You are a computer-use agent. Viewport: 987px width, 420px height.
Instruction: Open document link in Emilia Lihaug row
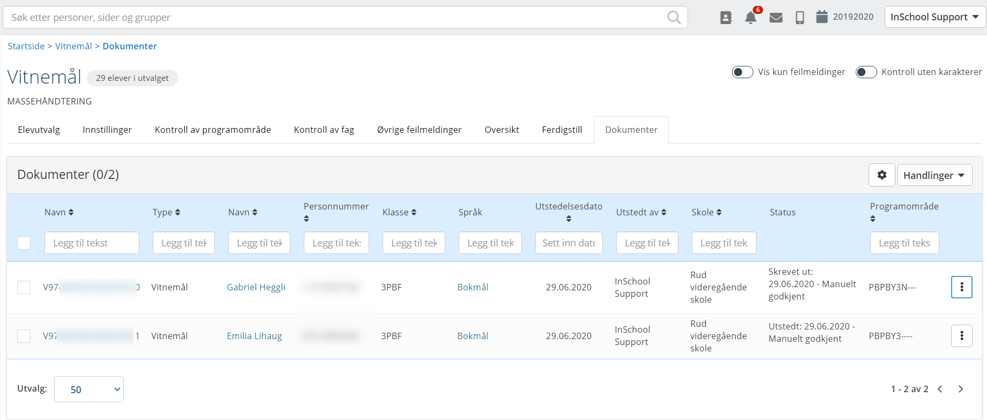click(x=92, y=336)
